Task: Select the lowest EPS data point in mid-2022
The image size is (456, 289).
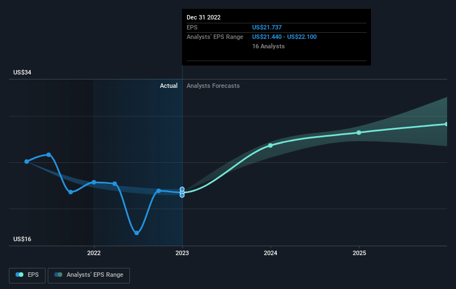Action: 137,233
